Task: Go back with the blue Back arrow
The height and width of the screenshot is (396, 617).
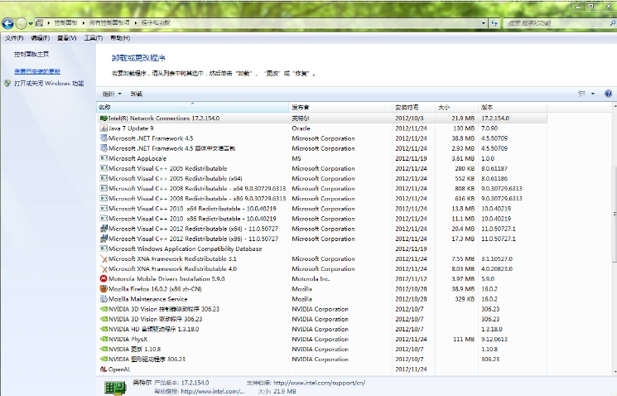Action: coord(7,24)
